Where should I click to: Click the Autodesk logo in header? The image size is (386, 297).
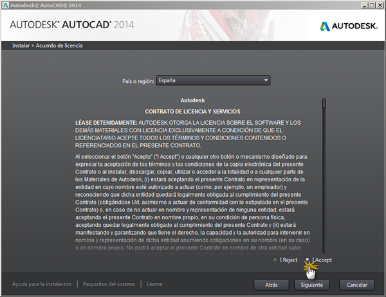(349, 26)
